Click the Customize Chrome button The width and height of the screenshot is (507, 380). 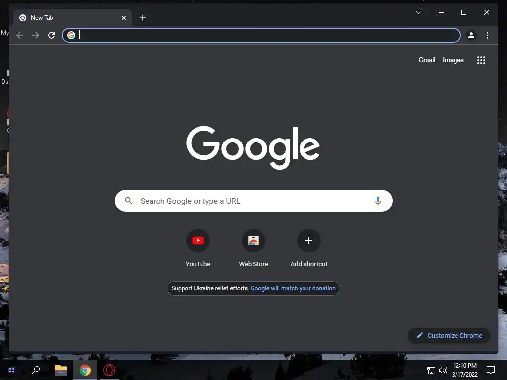pyautogui.click(x=449, y=336)
